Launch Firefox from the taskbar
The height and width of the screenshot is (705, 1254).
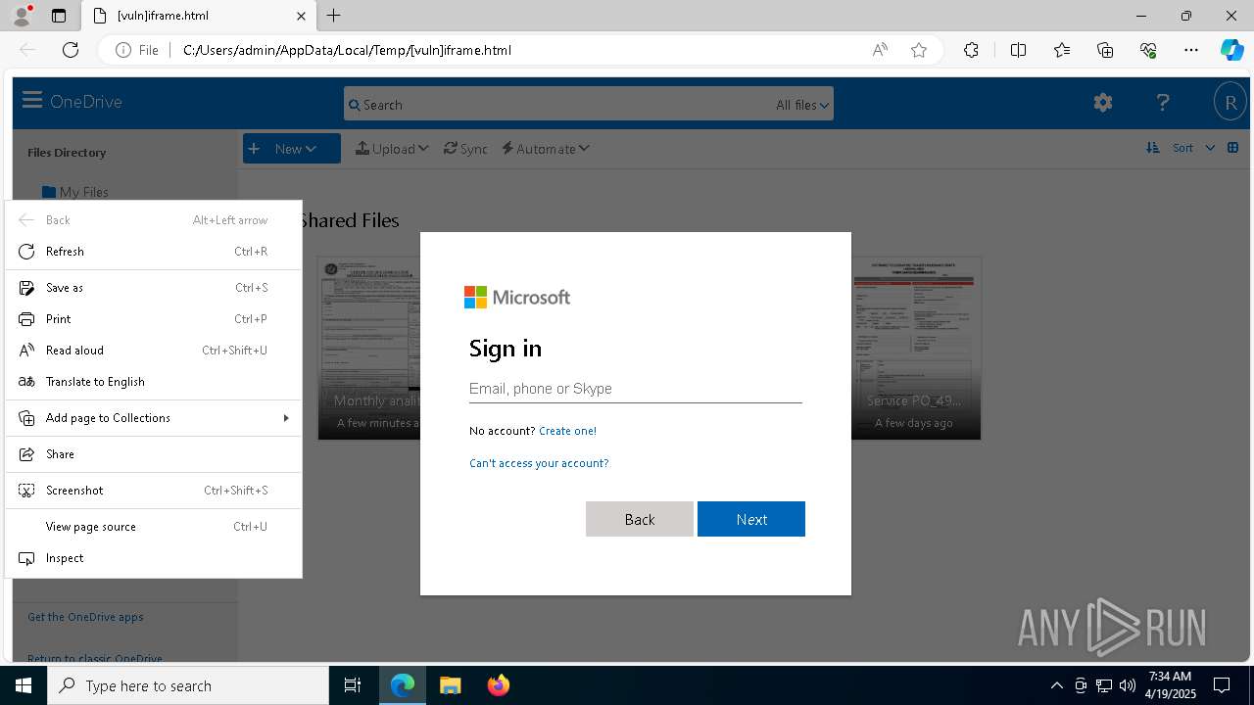pyautogui.click(x=498, y=685)
